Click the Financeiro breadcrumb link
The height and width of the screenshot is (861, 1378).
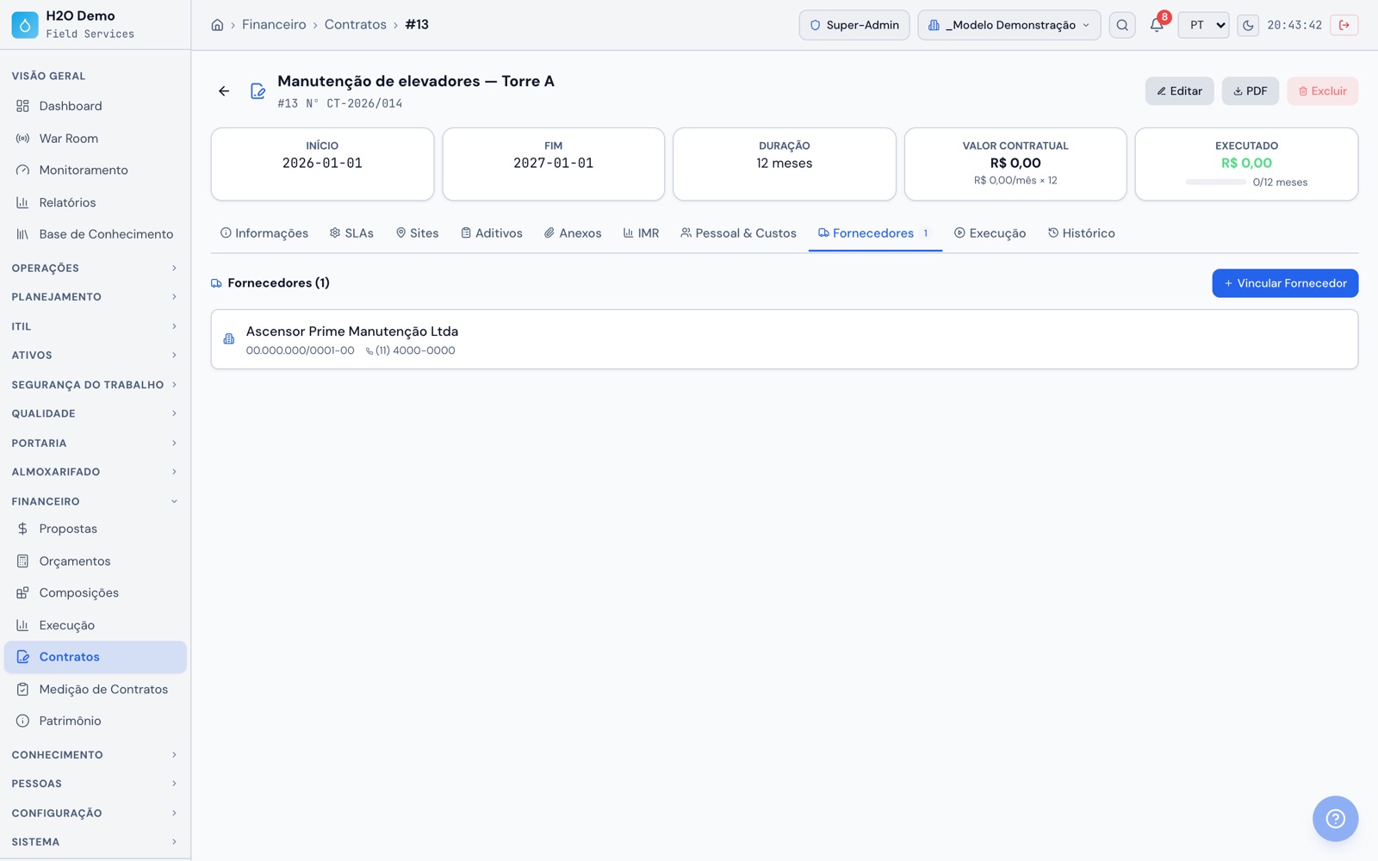(x=274, y=25)
